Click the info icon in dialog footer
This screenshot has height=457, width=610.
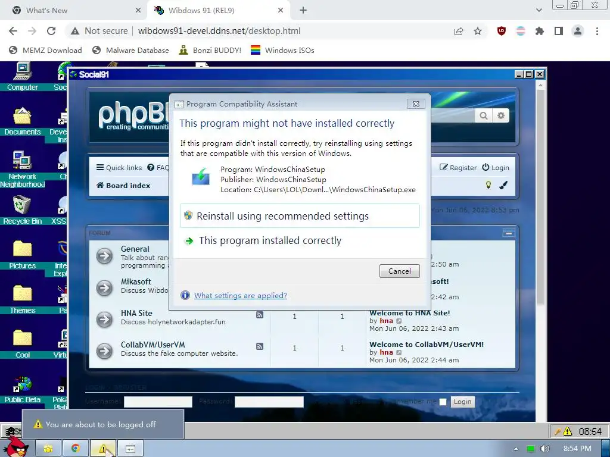(185, 295)
